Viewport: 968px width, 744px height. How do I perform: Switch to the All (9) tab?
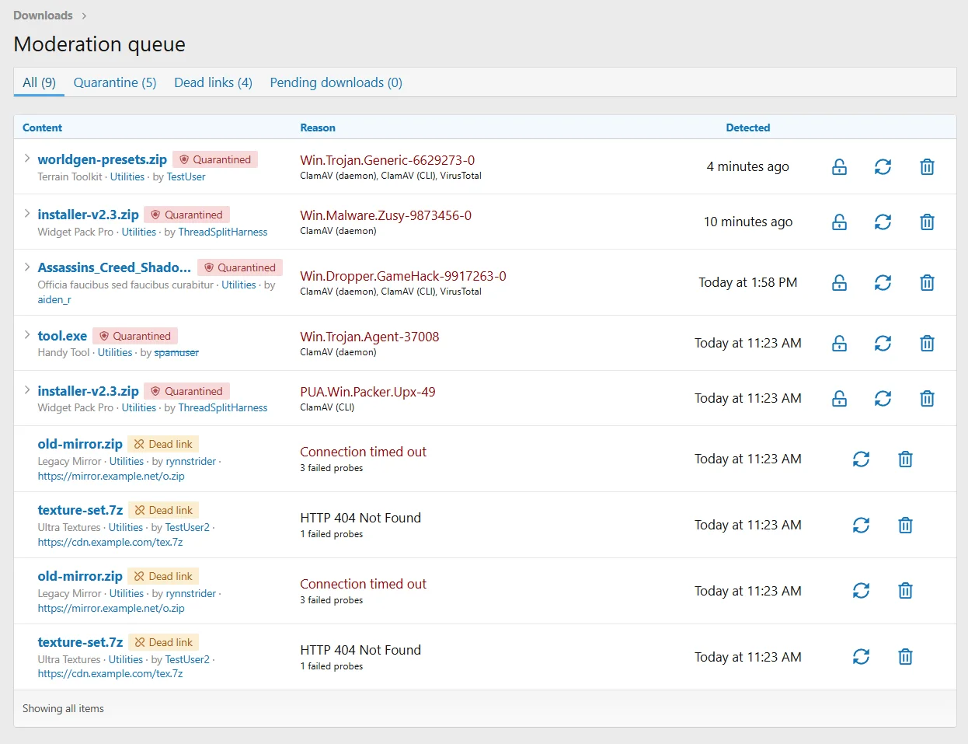point(39,82)
